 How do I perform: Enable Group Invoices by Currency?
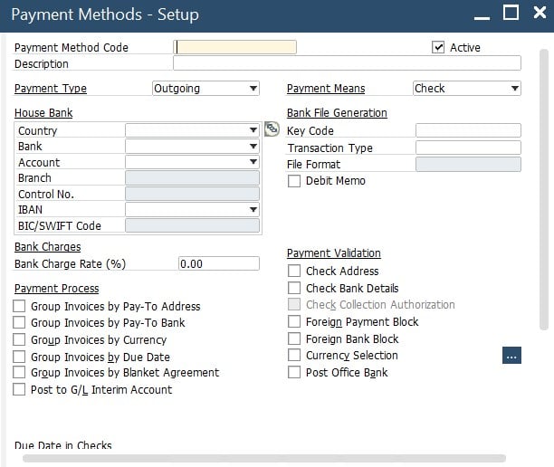point(20,339)
